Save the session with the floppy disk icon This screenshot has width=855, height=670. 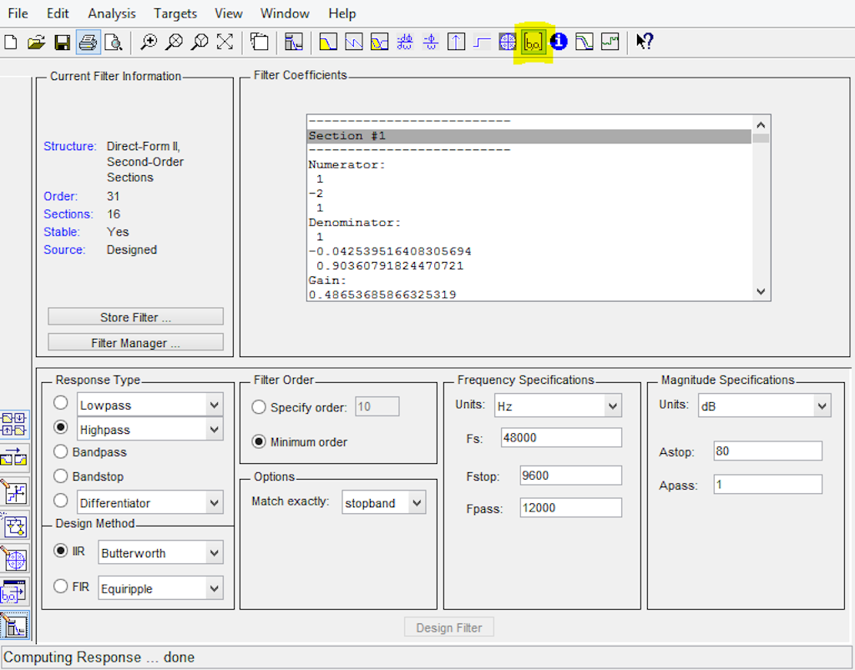[62, 42]
